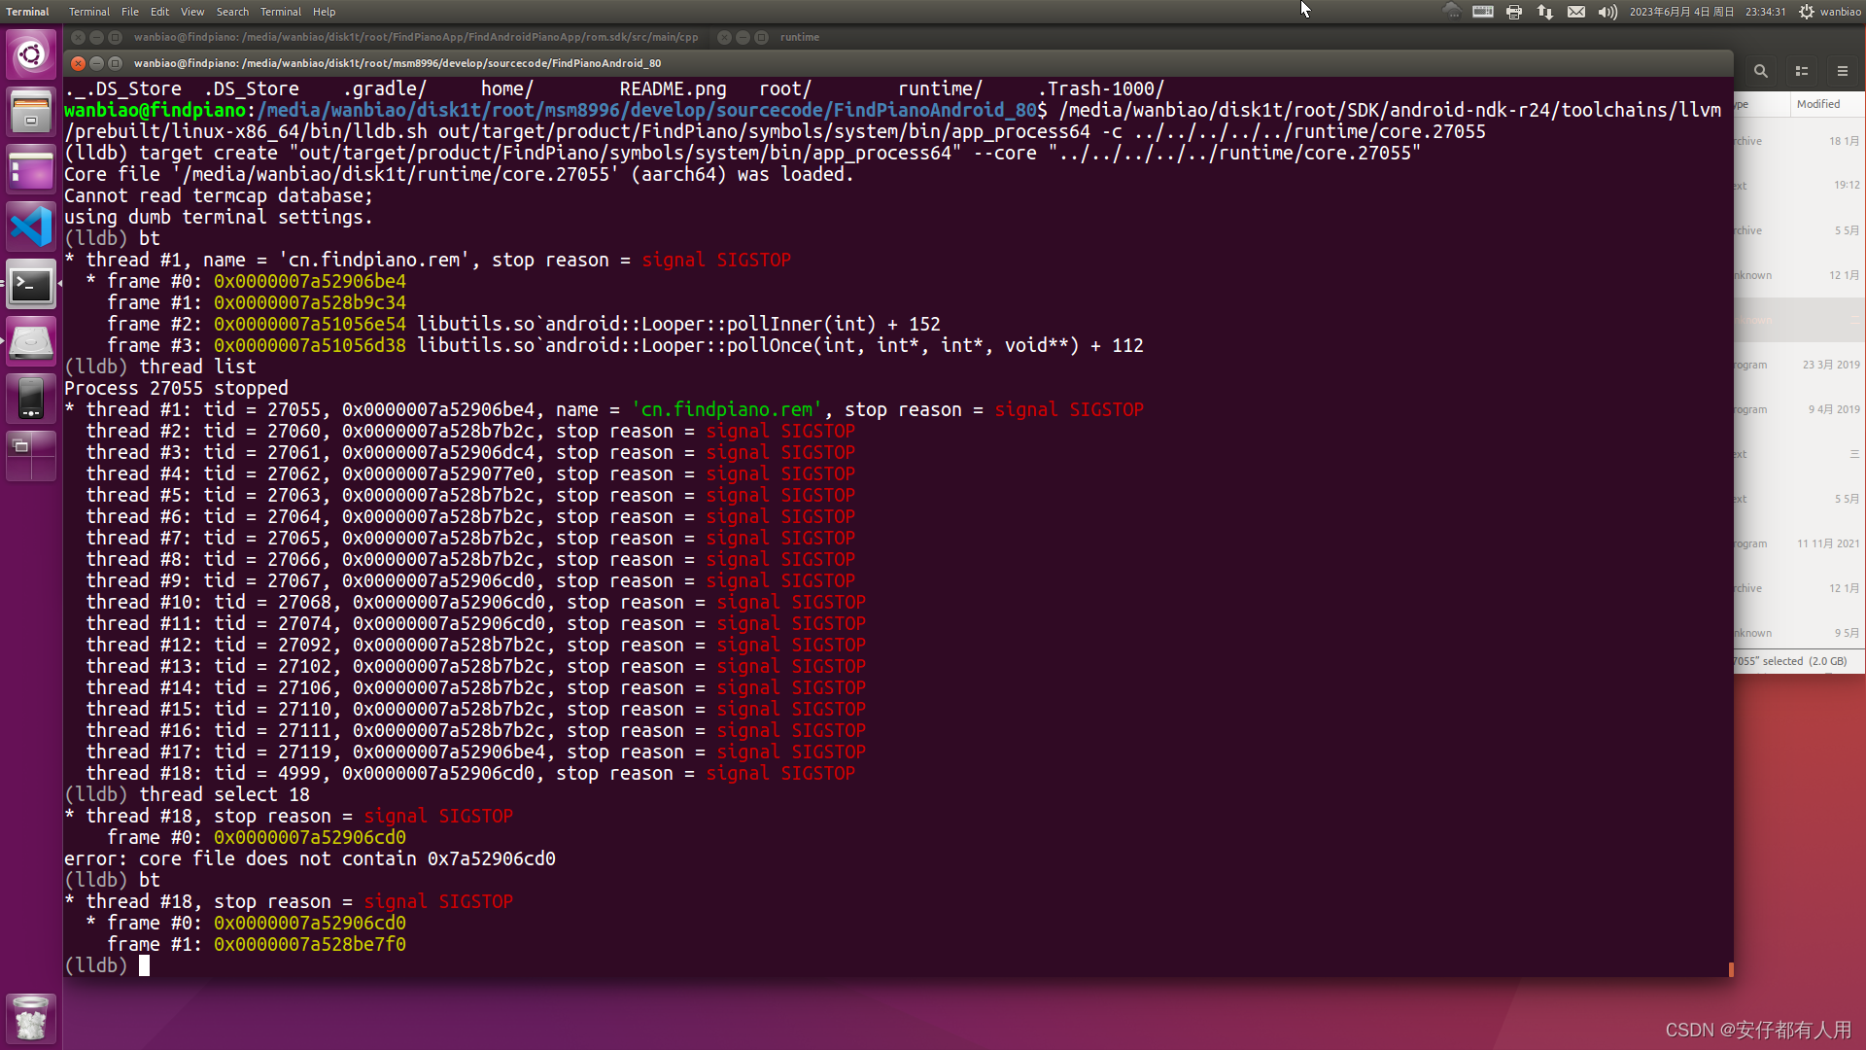Click 'thread #9: tid = 27067' line
This screenshot has height=1050, width=1866.
[x=470, y=580]
